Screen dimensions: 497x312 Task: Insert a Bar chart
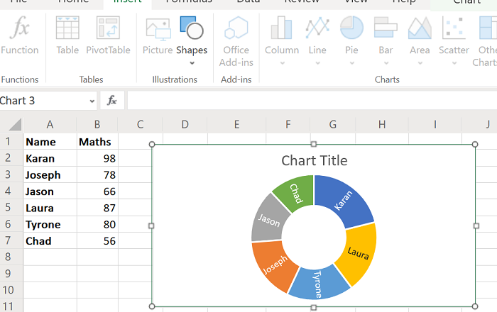click(386, 40)
